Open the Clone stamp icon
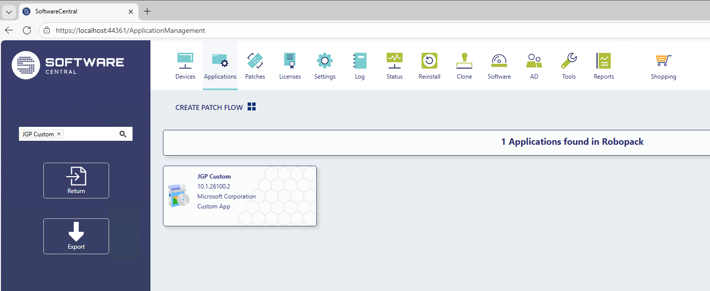This screenshot has height=291, width=710. click(464, 61)
